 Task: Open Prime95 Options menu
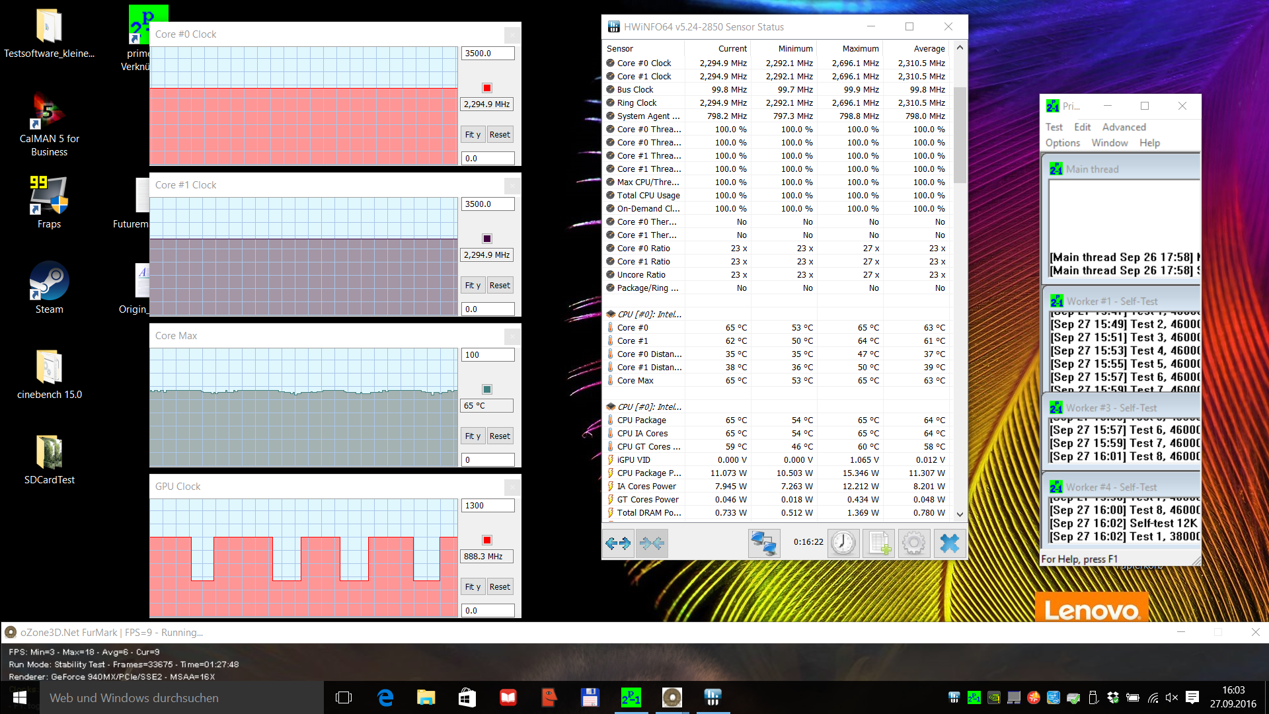pos(1062,143)
